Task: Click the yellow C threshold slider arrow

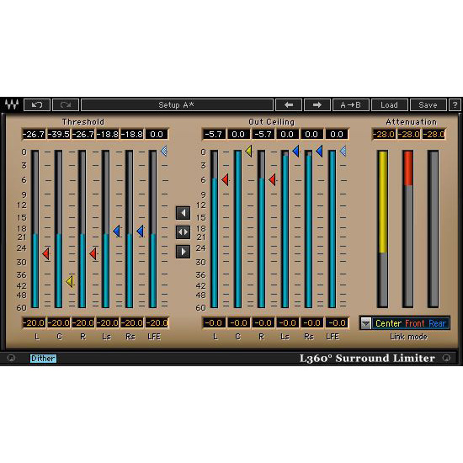Action: (70, 281)
